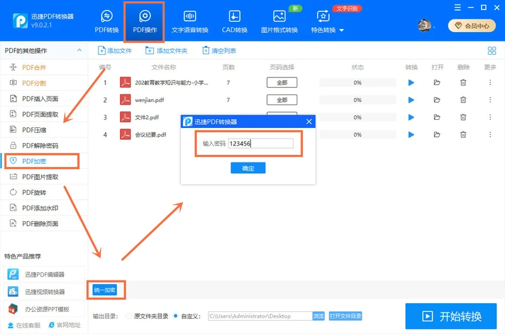The image size is (505, 334).
Task: Click the 开始转换 button
Action: click(451, 316)
